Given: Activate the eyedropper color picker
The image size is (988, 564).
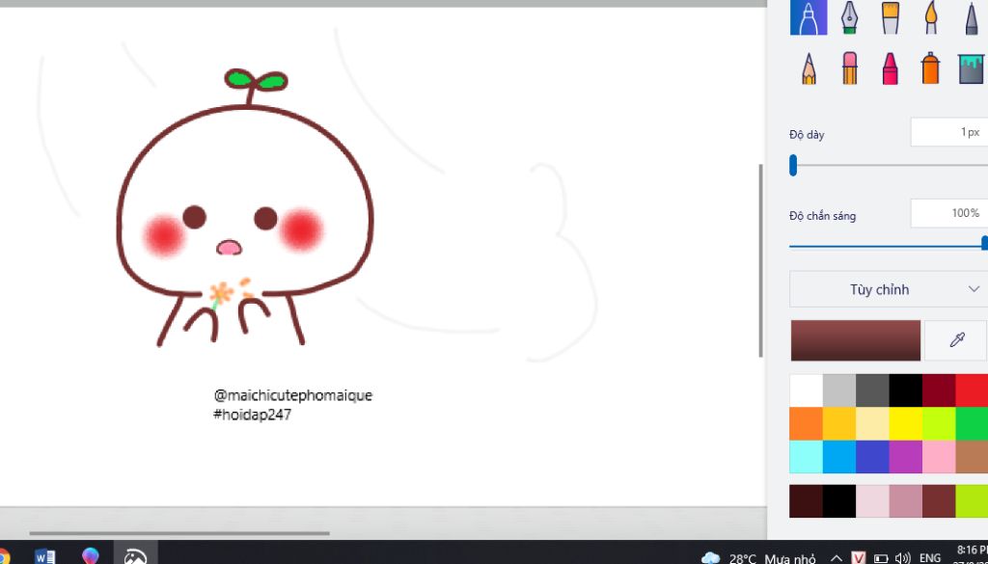Looking at the screenshot, I should tap(956, 340).
